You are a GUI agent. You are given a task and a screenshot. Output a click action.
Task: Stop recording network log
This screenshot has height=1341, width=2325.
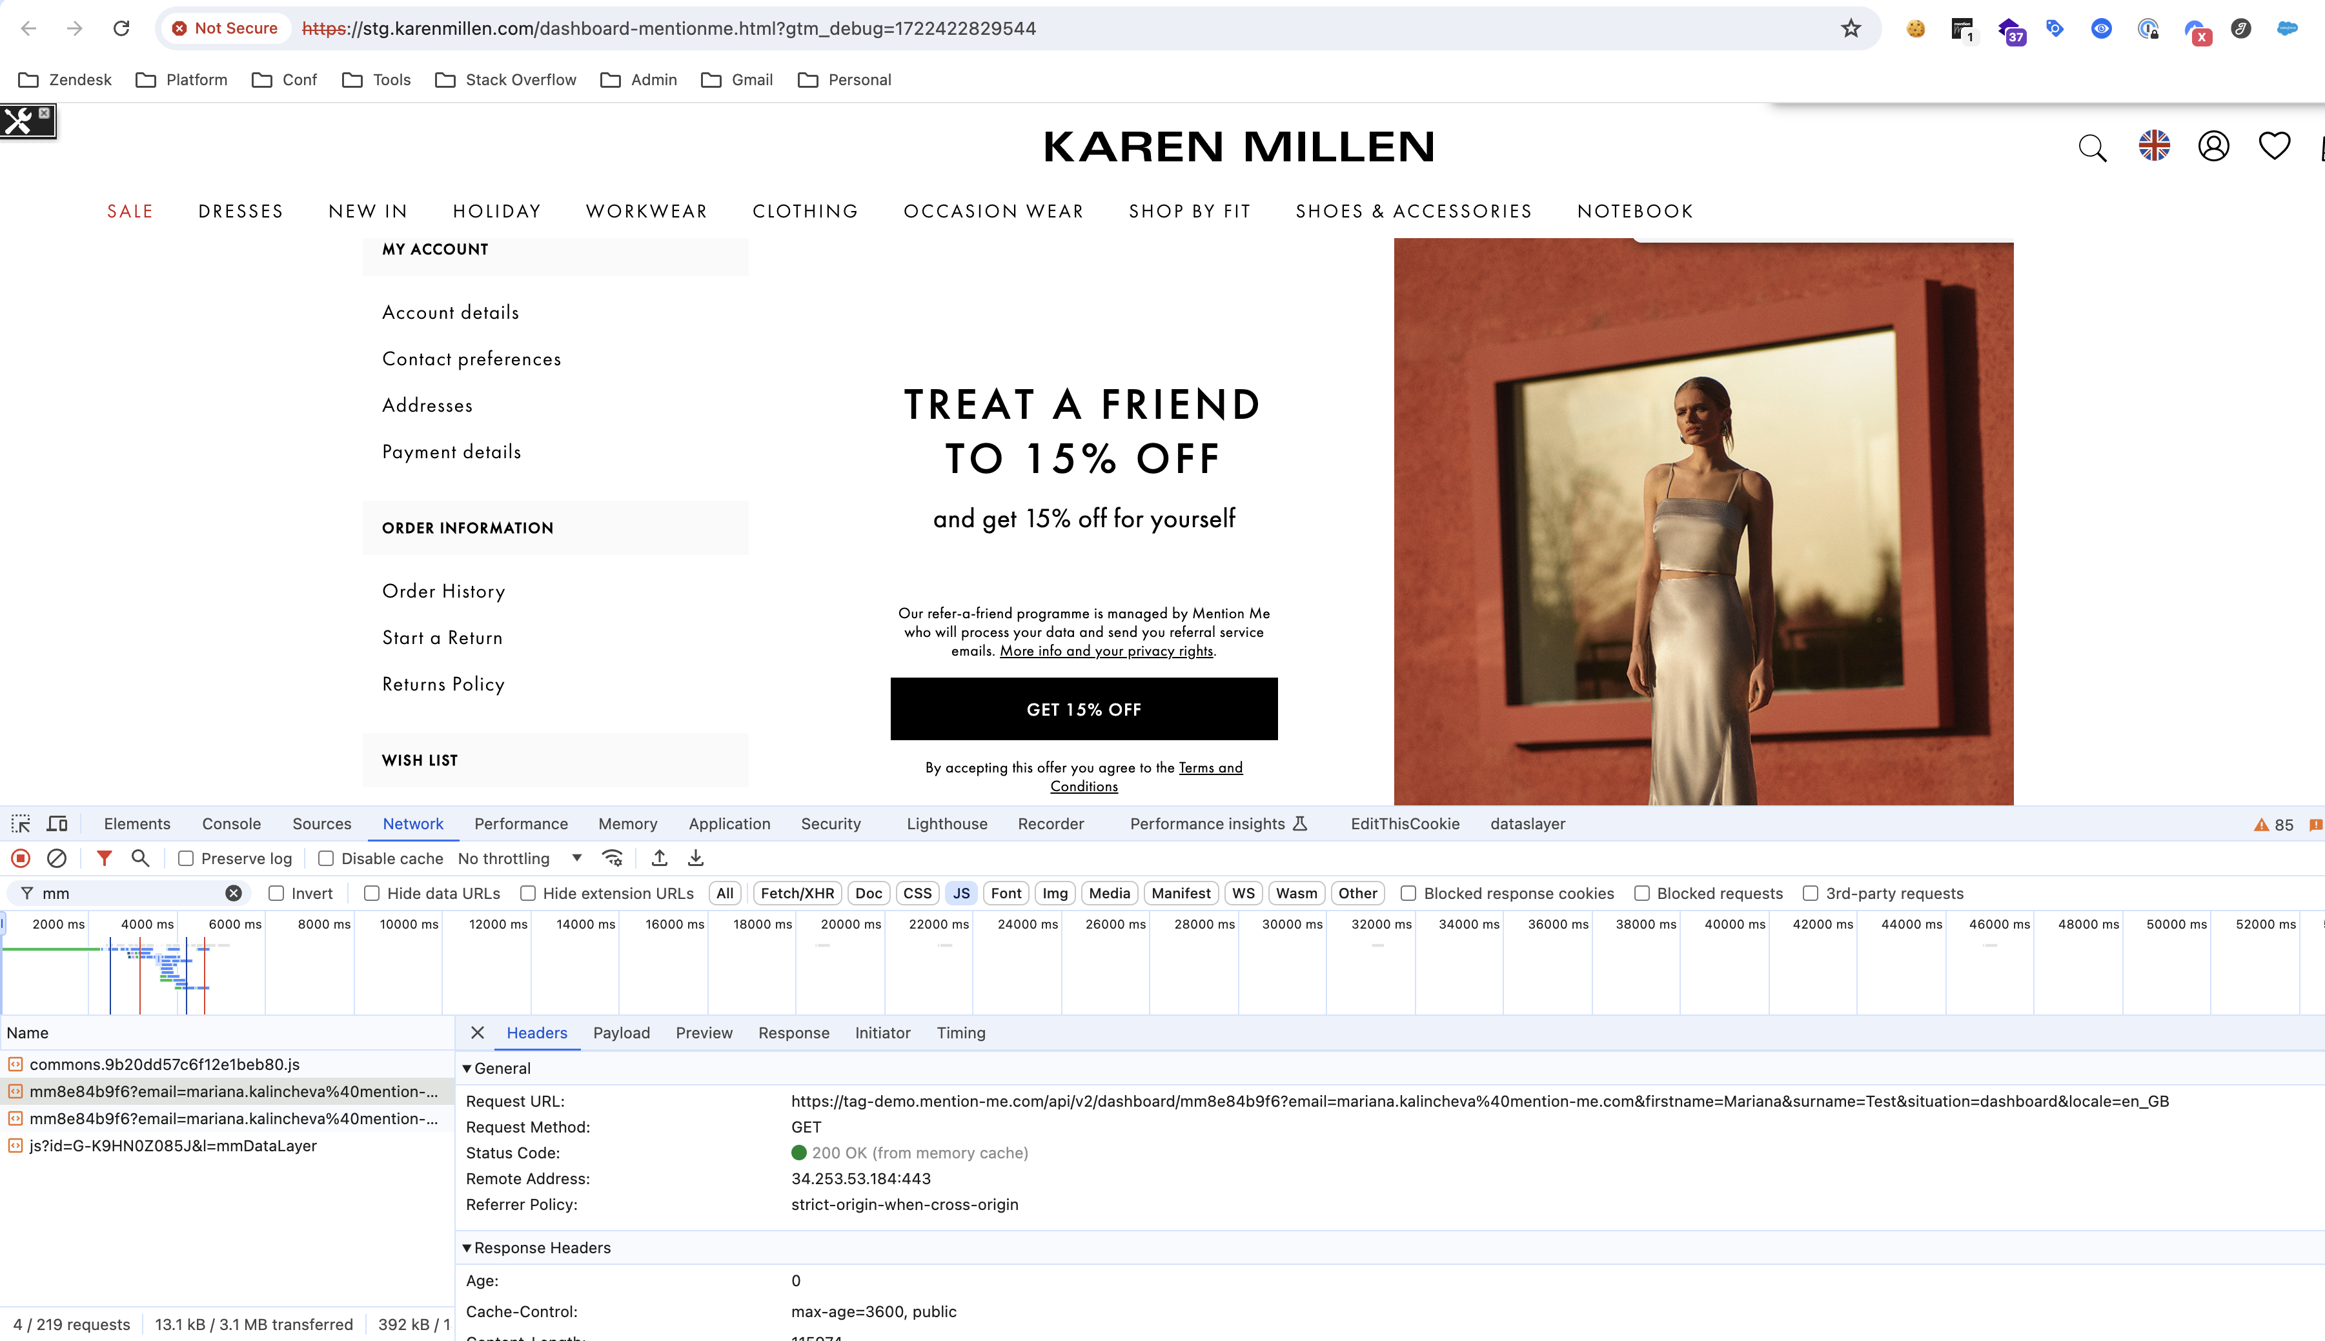click(x=20, y=858)
